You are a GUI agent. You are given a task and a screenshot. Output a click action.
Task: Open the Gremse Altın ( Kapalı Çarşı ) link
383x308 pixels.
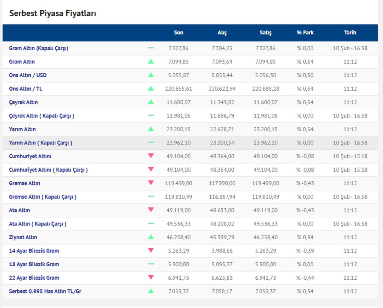point(43,196)
